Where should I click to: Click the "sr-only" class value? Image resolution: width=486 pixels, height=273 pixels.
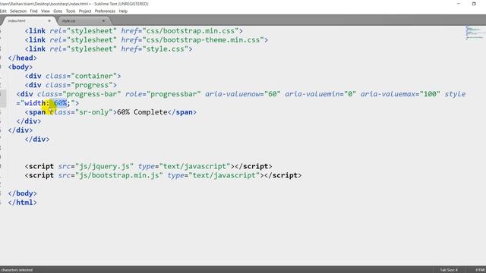[94, 112]
